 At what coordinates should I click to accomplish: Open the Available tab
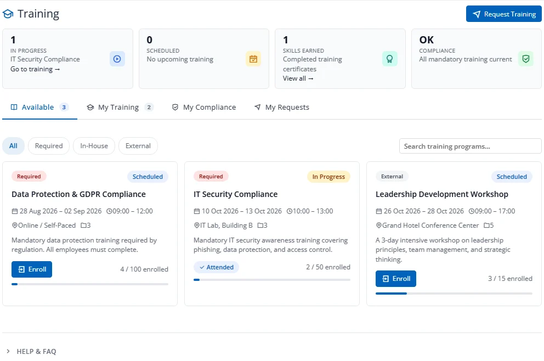(x=39, y=108)
